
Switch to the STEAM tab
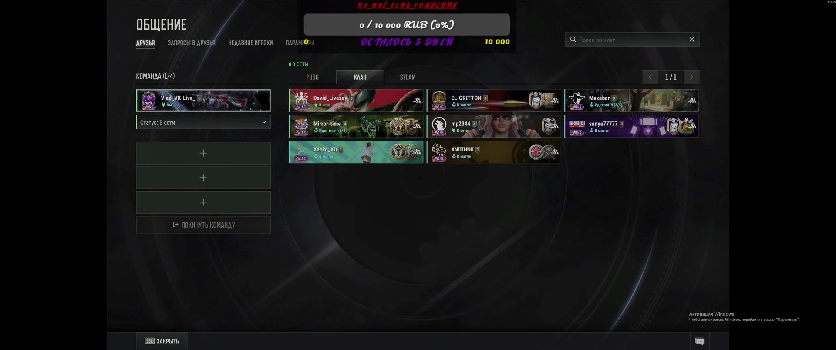pyautogui.click(x=408, y=77)
